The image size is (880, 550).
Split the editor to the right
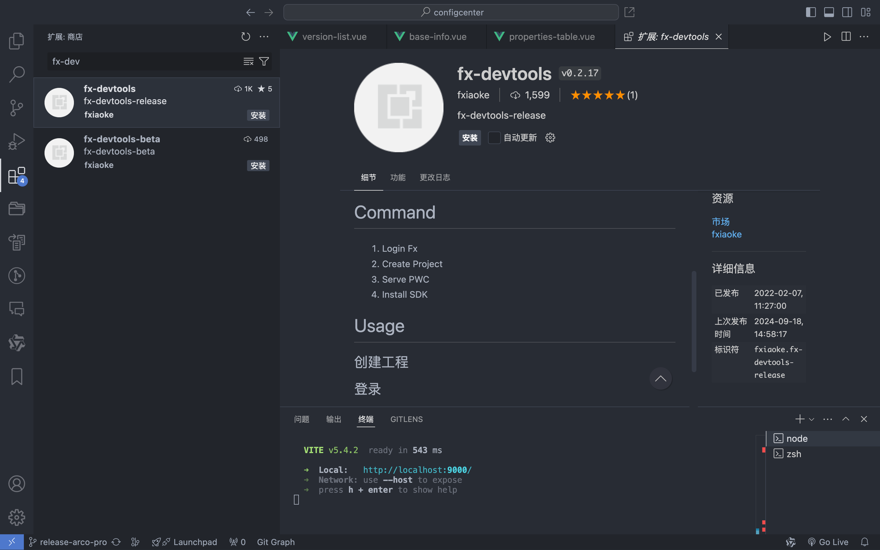[x=846, y=37]
